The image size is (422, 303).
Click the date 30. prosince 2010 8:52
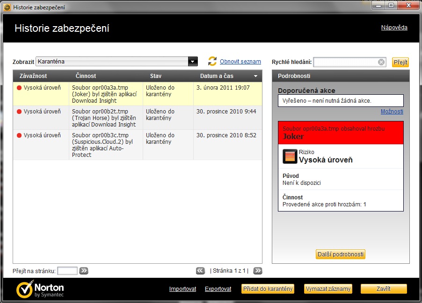click(x=226, y=135)
